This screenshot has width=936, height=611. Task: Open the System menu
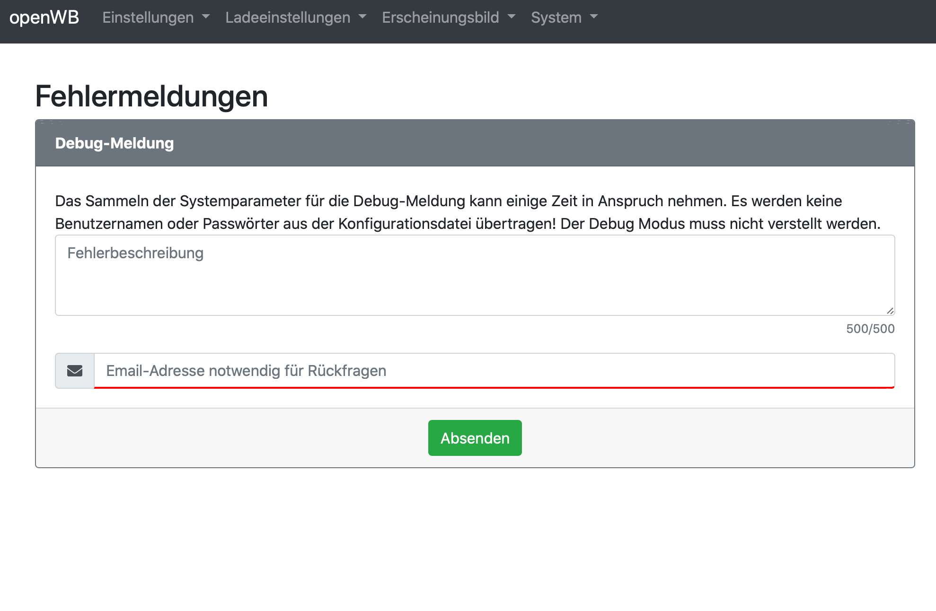pos(556,17)
